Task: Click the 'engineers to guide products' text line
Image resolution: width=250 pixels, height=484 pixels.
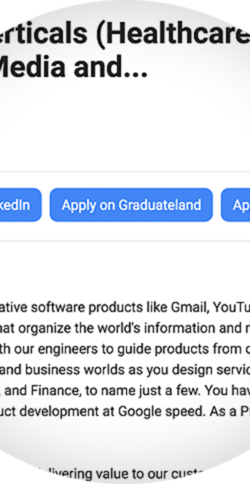Action: click(125, 349)
